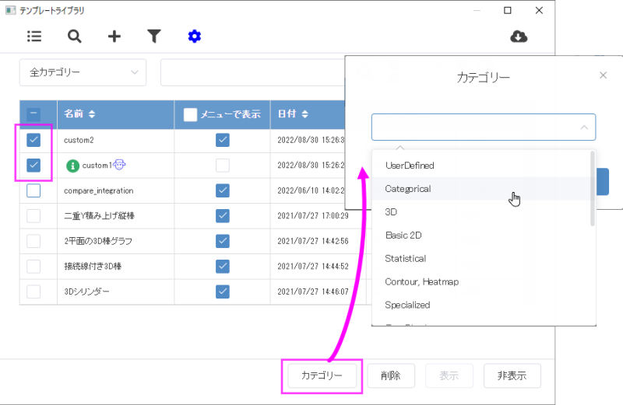This screenshot has height=405, width=623.
Task: Uncheck the custom2 row selection box
Action: coord(33,140)
